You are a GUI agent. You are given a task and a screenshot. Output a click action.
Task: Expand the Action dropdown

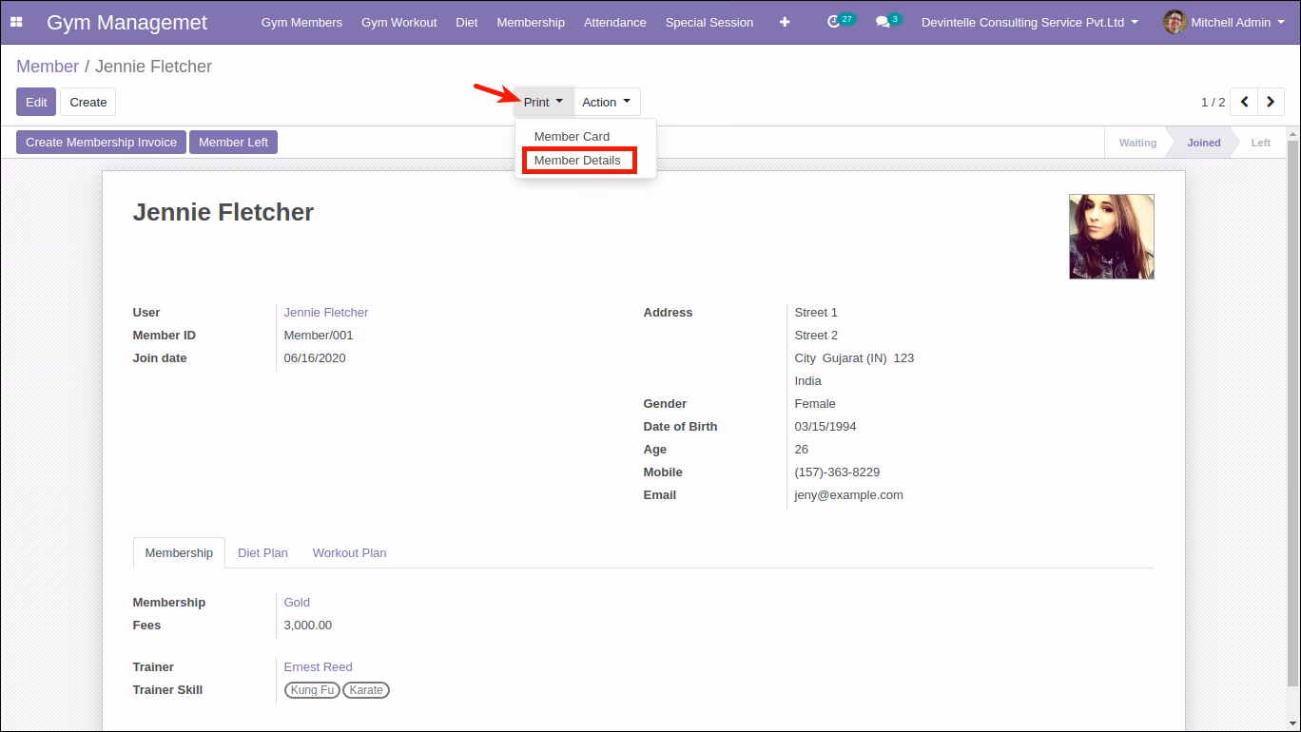point(607,102)
